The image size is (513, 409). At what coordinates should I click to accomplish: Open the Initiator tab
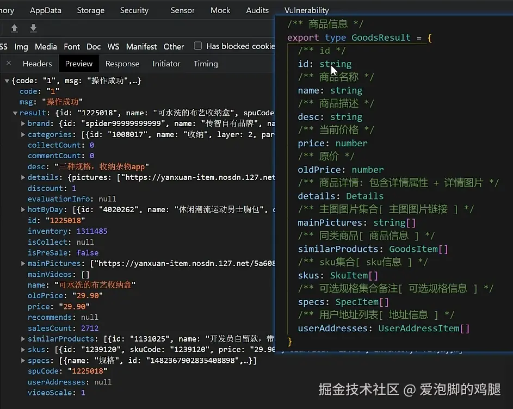tap(166, 64)
